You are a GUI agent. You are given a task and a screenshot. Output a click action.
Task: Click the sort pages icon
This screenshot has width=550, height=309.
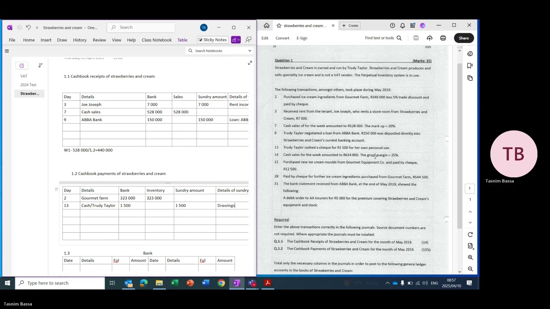tap(40, 65)
